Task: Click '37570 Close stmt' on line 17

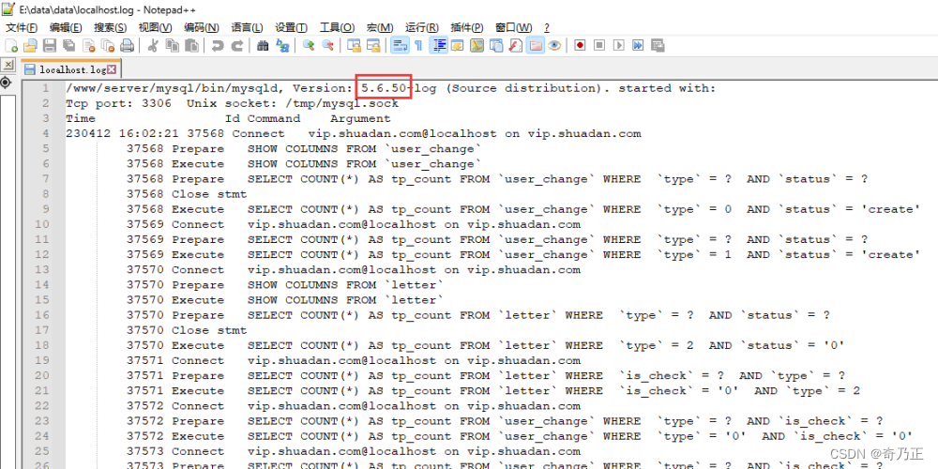Action: click(x=187, y=330)
